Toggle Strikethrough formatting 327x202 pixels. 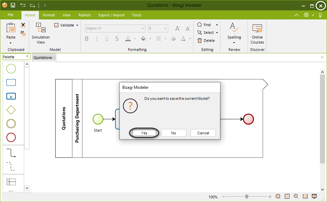pyautogui.click(x=117, y=39)
